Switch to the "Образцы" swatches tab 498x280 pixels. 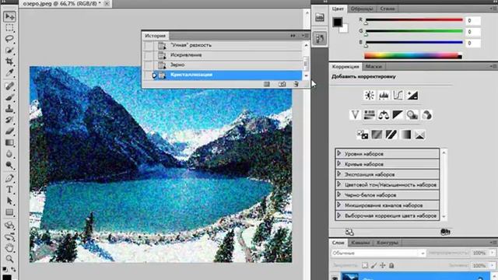[362, 9]
